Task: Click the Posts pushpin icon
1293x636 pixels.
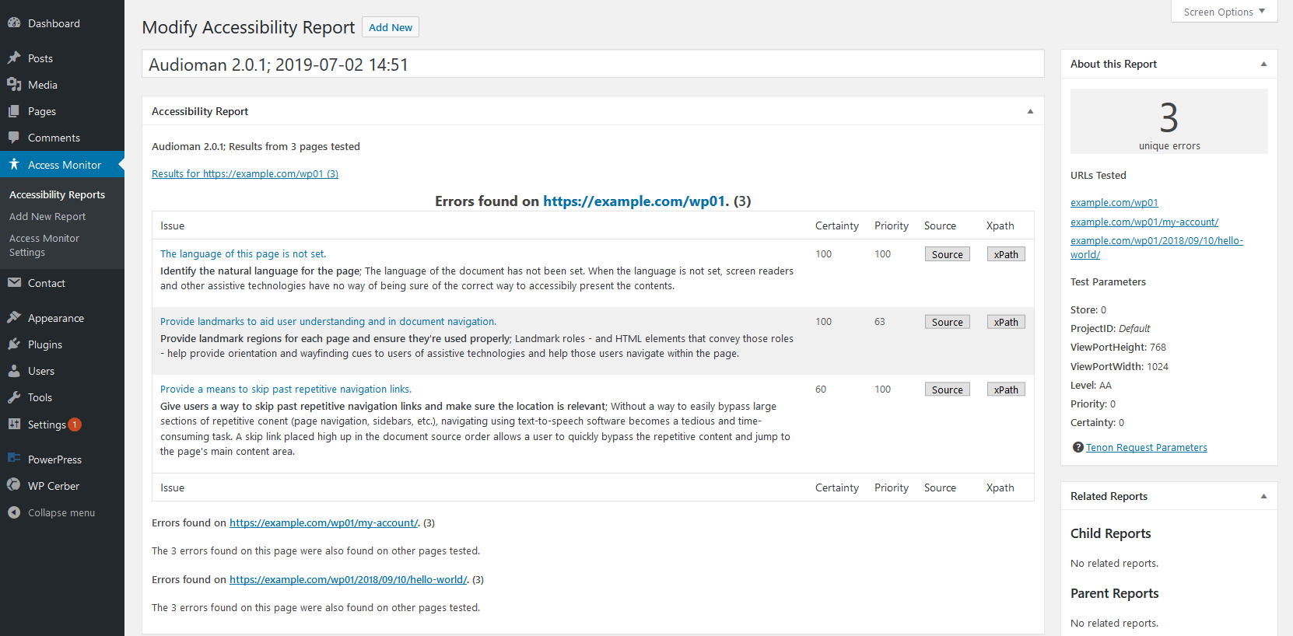Action: [x=14, y=58]
